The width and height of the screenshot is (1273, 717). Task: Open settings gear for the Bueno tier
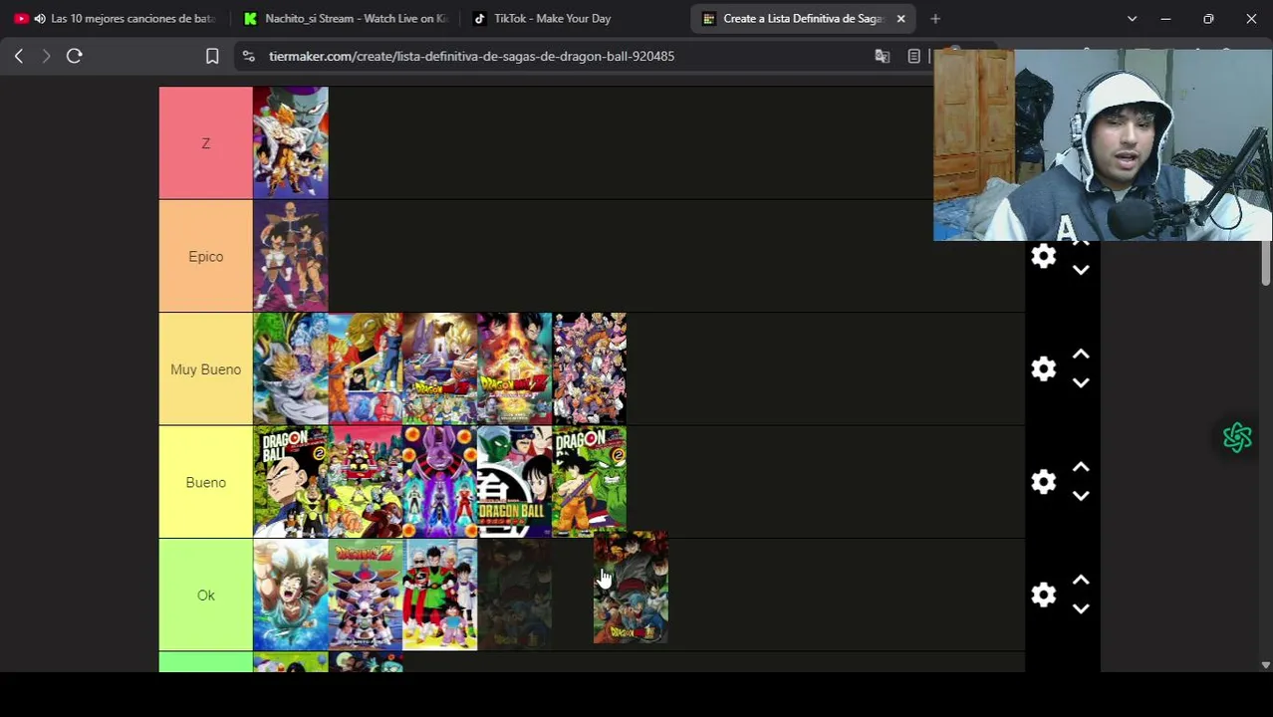coord(1043,482)
